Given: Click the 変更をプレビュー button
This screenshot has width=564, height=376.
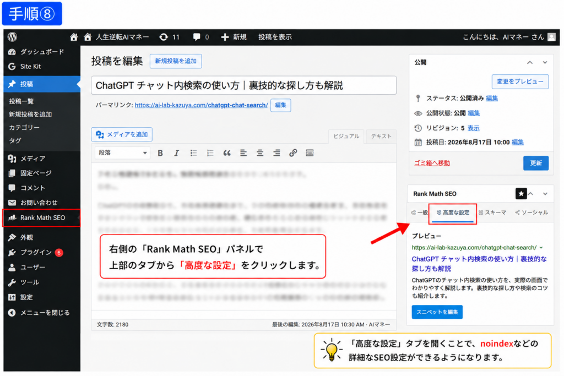Looking at the screenshot, I should (520, 81).
